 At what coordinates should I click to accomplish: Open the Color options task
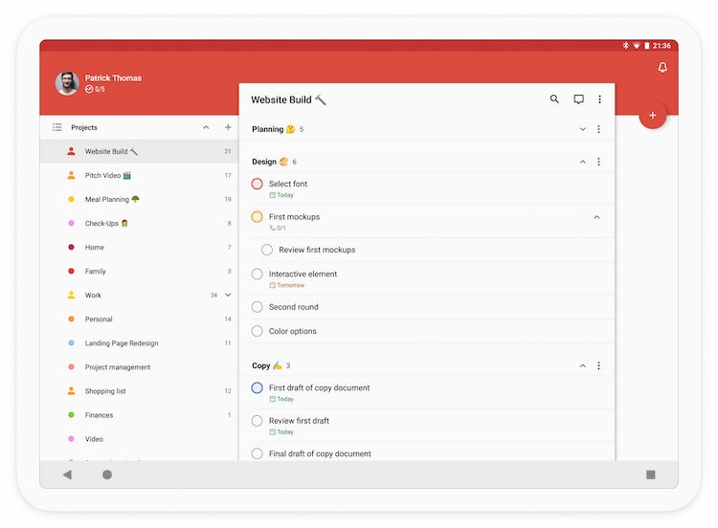[x=292, y=331]
